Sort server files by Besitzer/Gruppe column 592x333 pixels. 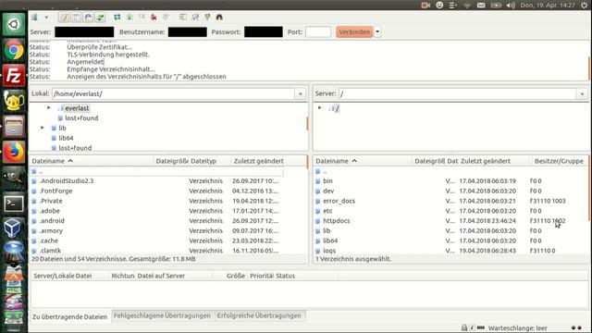pyautogui.click(x=560, y=161)
